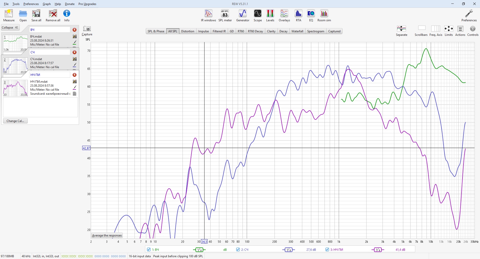Viewport: 480px width, 259px height.
Task: Open the Scope icon
Action: click(x=258, y=16)
